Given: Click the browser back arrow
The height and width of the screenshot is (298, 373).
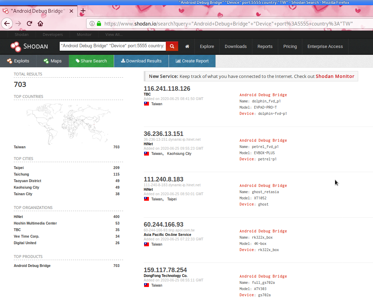Looking at the screenshot, I should pyautogui.click(x=7, y=23).
